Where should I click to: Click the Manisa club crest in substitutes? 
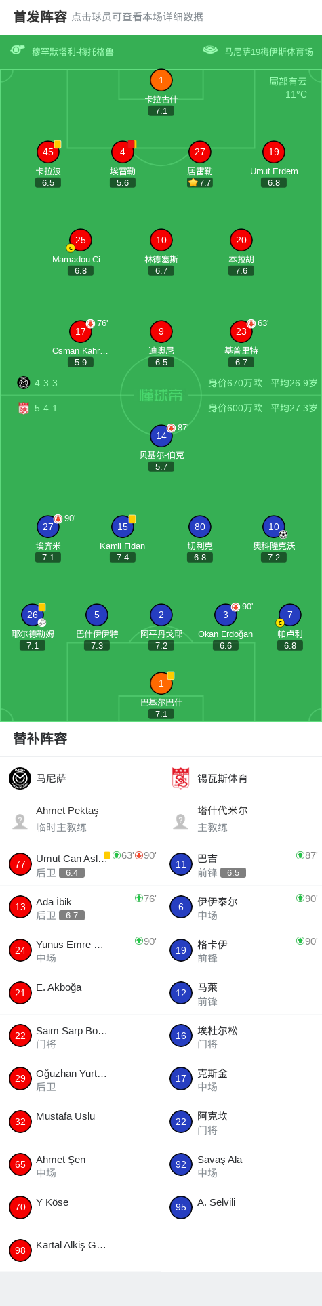20,778
